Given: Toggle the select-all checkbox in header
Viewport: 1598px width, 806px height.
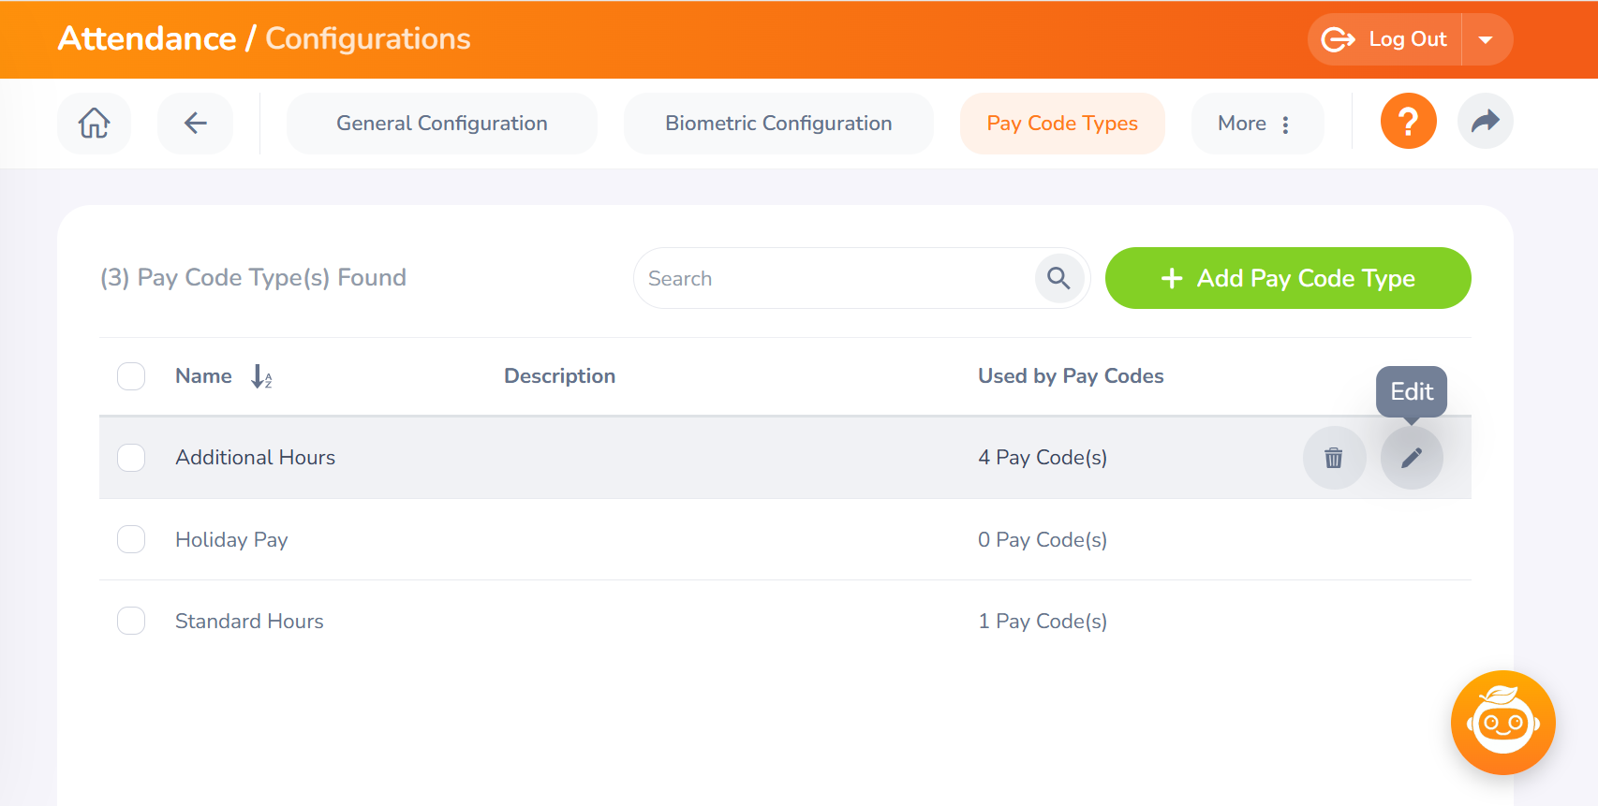Looking at the screenshot, I should click(131, 376).
